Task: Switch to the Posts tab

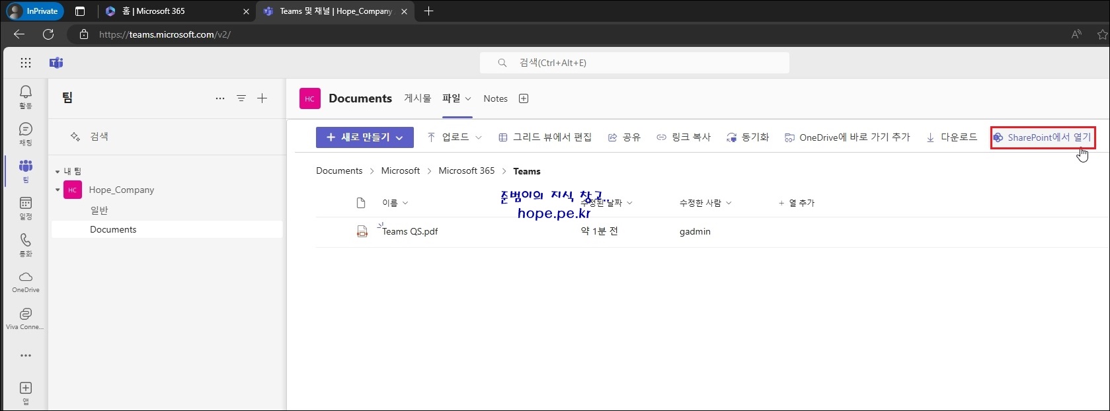Action: click(x=417, y=98)
